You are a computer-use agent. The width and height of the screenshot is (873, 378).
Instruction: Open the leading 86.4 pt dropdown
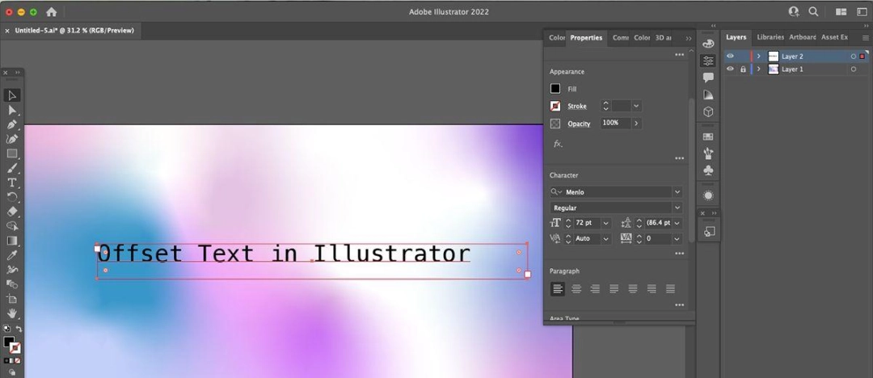[677, 223]
